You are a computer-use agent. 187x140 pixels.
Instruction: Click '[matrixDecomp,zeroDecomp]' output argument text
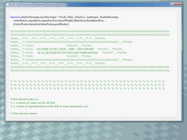[x=38, y=17]
